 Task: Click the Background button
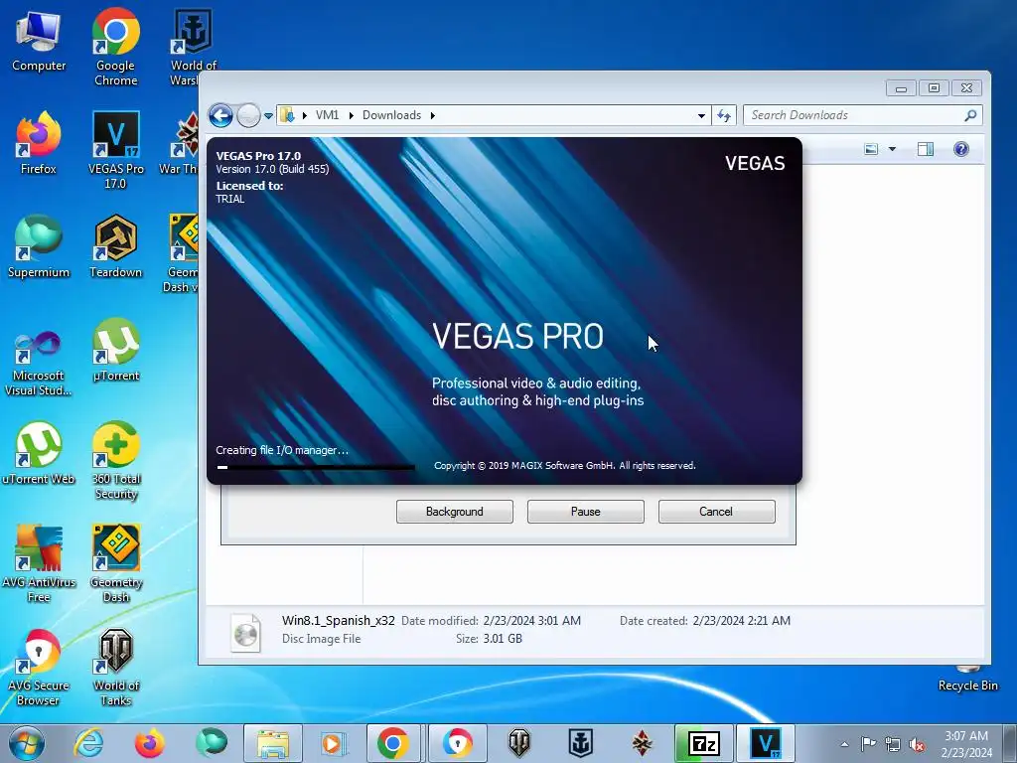point(455,512)
